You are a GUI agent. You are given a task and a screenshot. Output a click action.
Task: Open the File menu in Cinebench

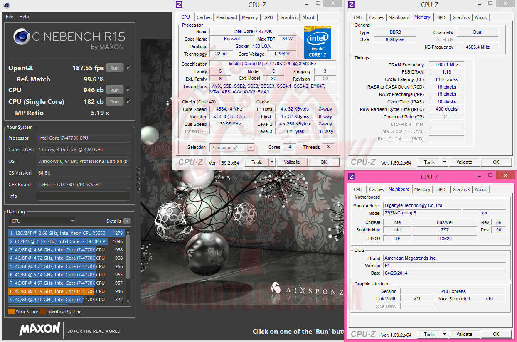pos(9,16)
